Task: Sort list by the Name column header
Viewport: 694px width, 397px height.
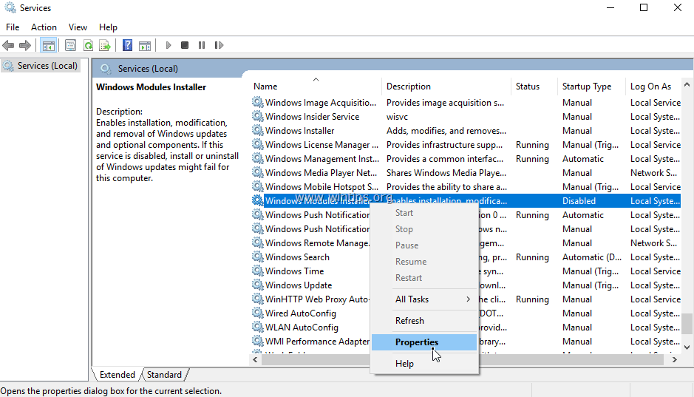Action: pyautogui.click(x=316, y=86)
